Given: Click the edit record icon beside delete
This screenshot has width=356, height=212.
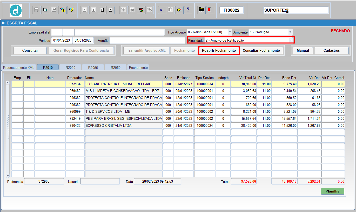Looking at the screenshot, I should click(x=141, y=10).
